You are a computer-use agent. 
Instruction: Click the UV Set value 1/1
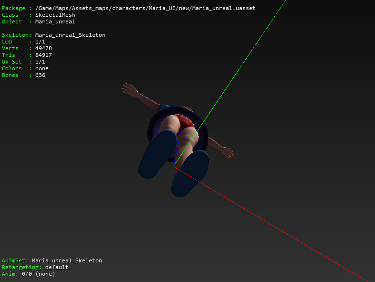pos(40,62)
